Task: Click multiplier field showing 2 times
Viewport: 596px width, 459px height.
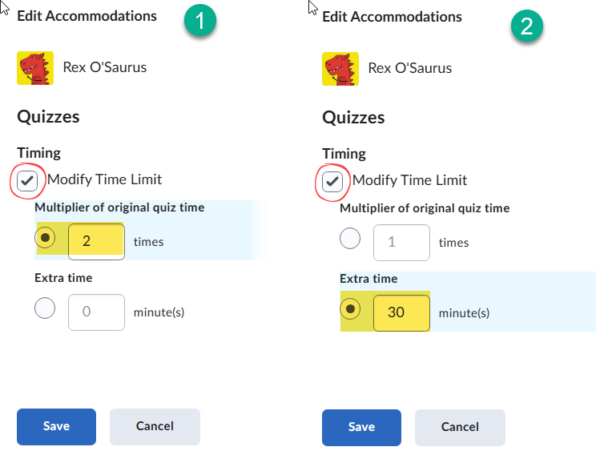Action: pyautogui.click(x=96, y=241)
